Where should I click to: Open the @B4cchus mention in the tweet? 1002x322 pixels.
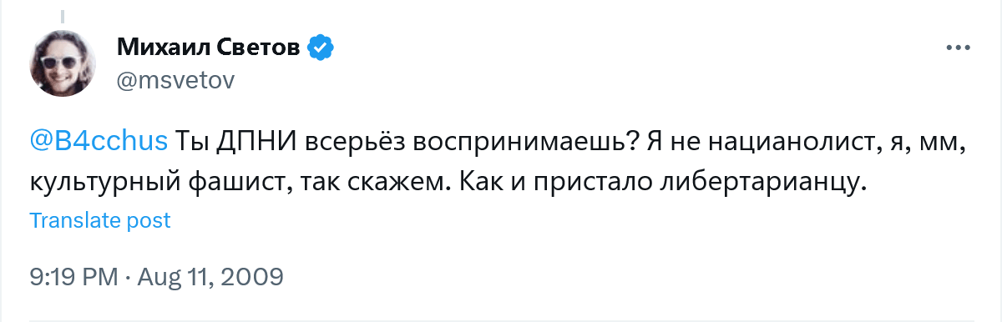click(99, 141)
